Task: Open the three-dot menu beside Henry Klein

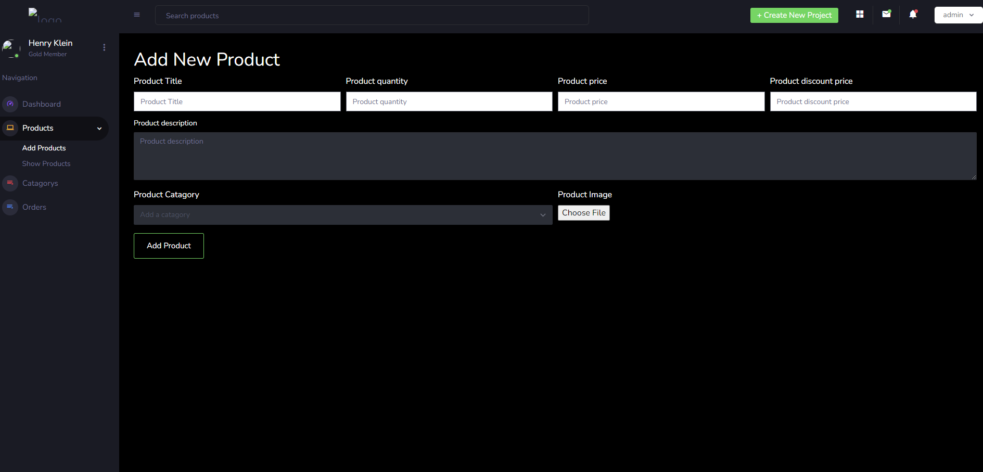Action: 104,47
